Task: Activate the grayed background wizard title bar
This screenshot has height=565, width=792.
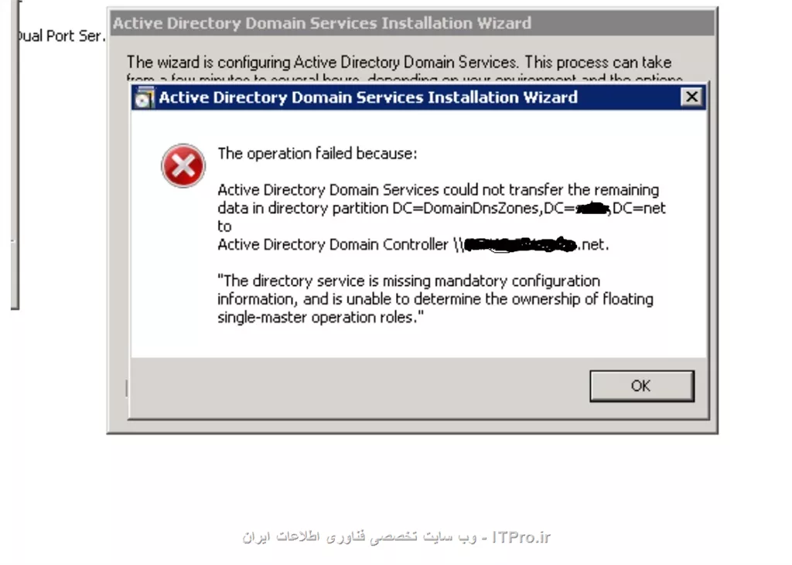Action: coord(412,23)
